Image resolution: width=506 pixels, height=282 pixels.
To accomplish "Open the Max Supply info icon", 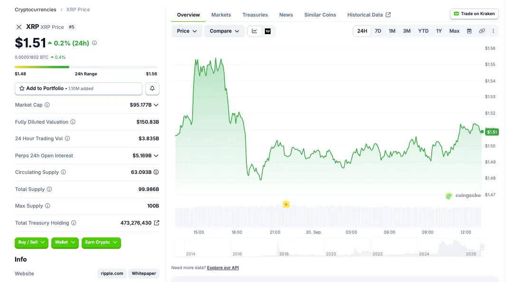I will pos(47,206).
